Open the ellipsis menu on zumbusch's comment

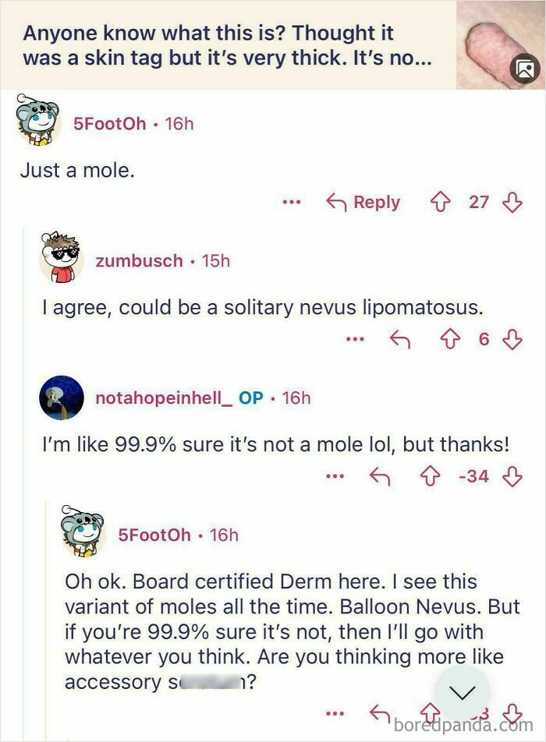point(357,338)
